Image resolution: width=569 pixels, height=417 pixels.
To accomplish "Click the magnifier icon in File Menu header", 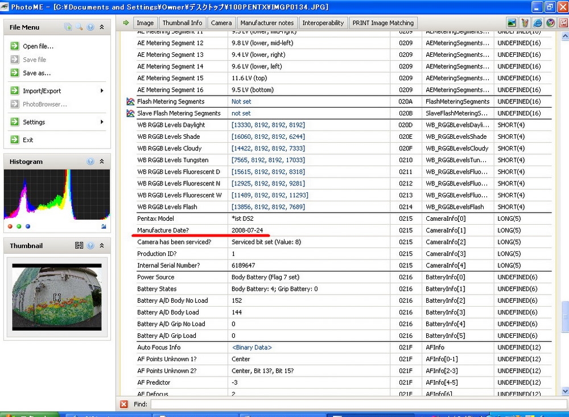I will pyautogui.click(x=79, y=27).
